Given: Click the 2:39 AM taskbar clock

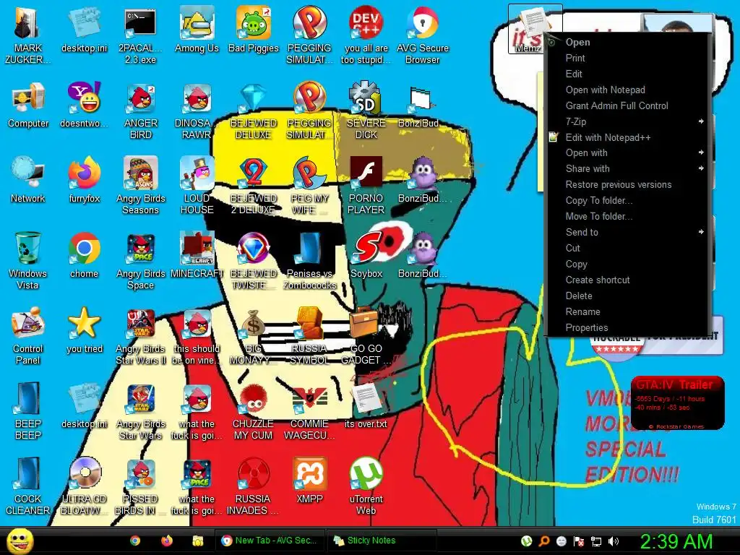Looking at the screenshot, I should (676, 541).
